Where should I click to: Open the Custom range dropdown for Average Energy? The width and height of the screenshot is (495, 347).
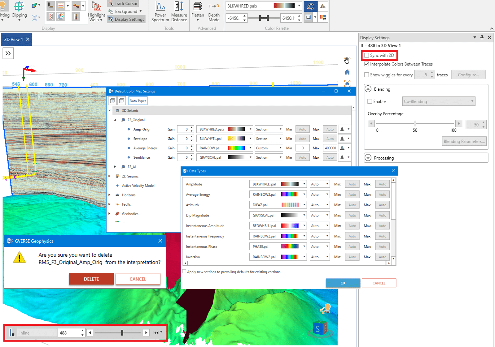click(269, 148)
